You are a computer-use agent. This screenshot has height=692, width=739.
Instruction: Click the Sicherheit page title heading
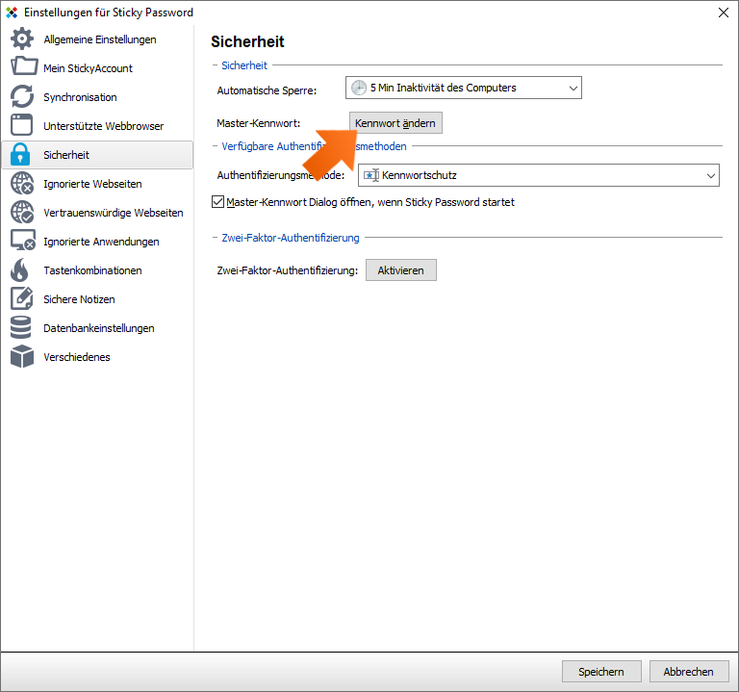[x=247, y=41]
